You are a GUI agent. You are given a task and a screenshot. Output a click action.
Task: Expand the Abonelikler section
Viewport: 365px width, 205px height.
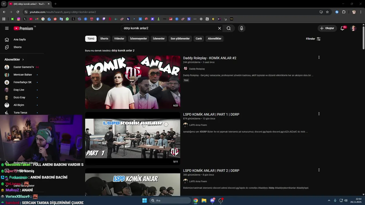[14, 60]
